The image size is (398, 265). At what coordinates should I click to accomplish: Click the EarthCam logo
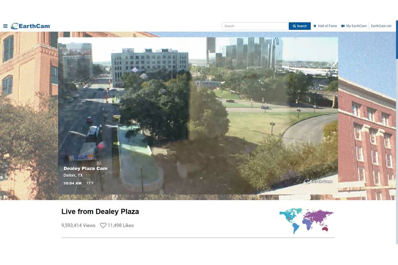[x=31, y=26]
